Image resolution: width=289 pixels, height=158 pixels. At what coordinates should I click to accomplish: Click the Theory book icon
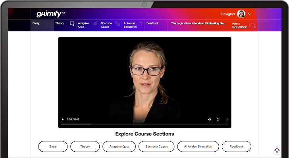pos(72,24)
